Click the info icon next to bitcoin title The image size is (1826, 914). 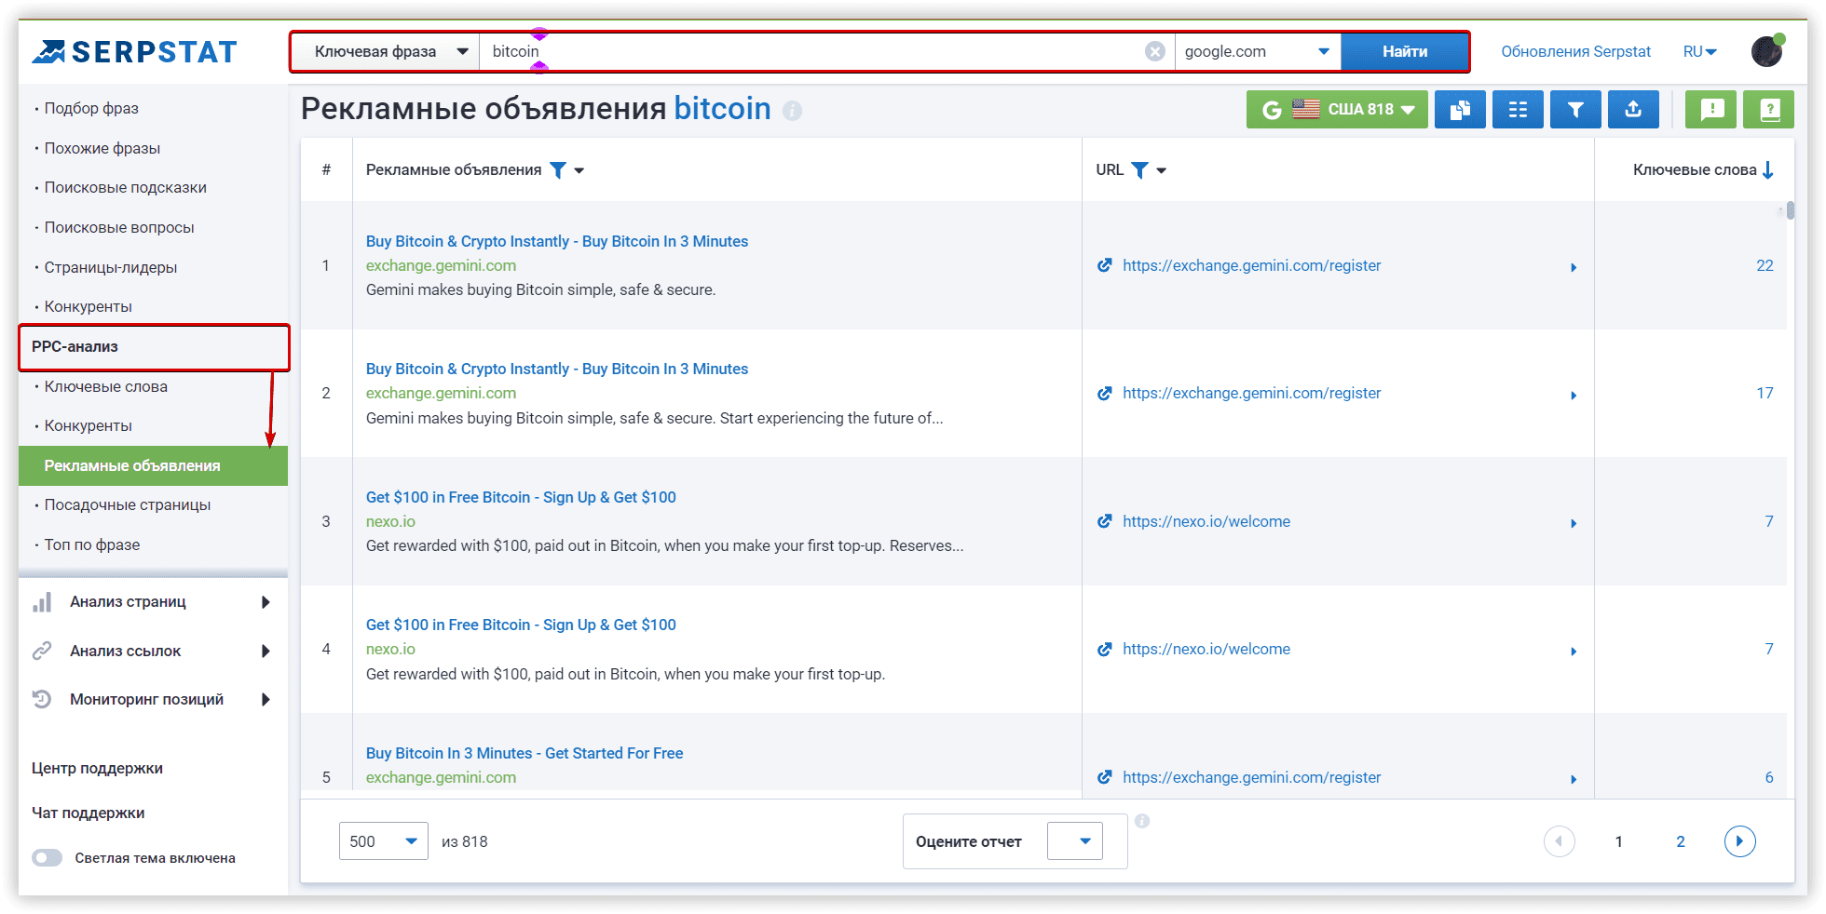792,111
